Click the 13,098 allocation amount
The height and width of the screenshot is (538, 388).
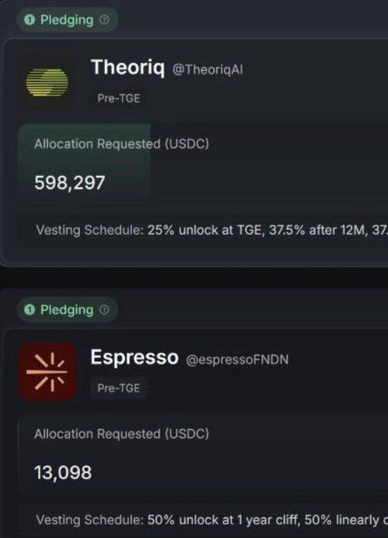63,473
